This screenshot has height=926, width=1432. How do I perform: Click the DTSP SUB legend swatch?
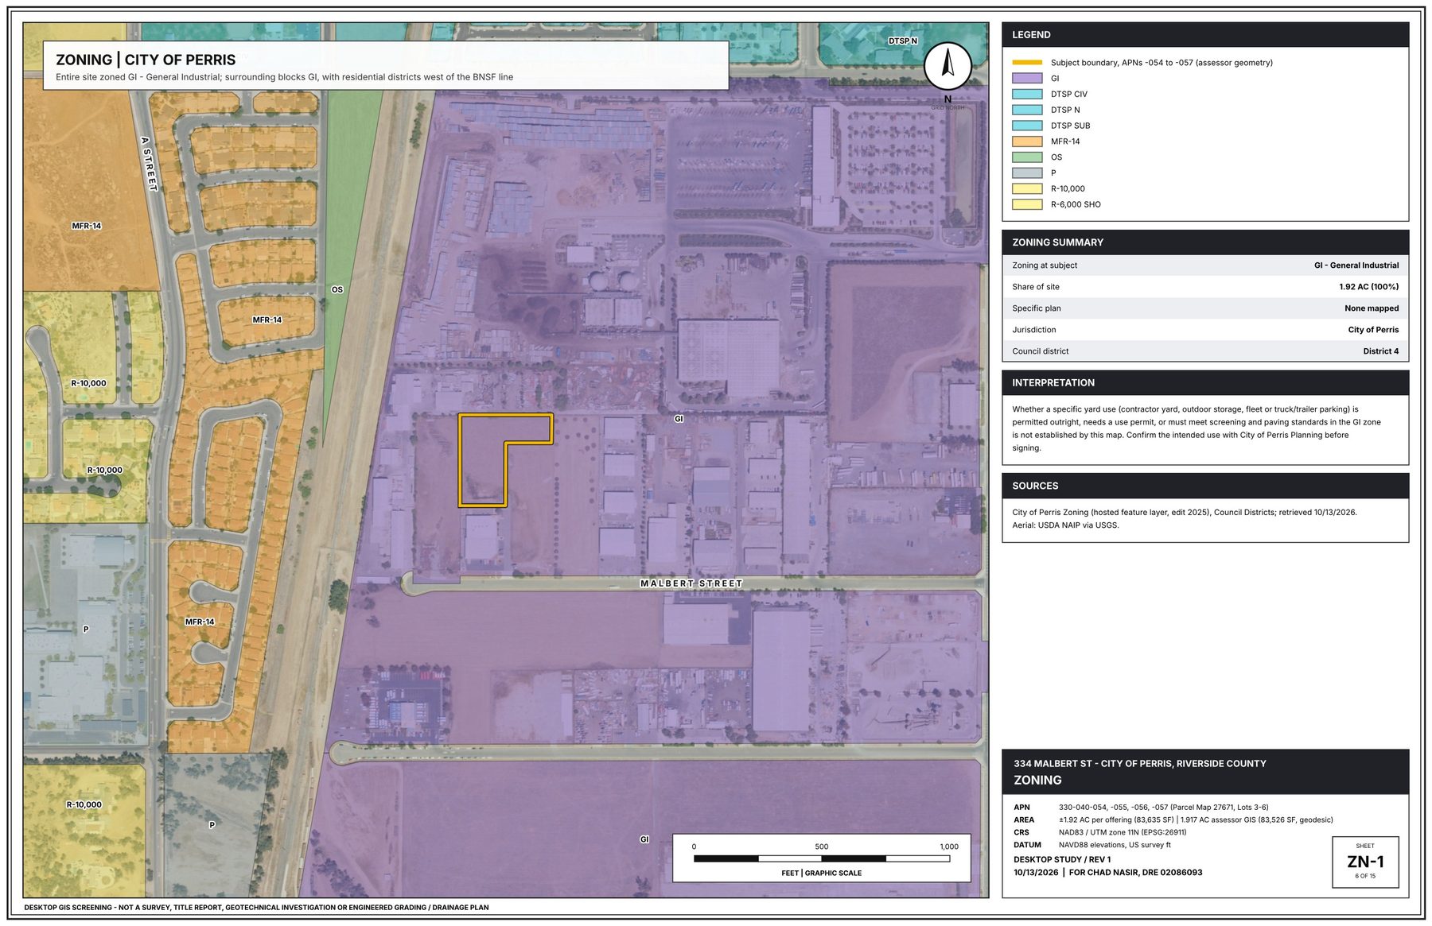pyautogui.click(x=1027, y=126)
